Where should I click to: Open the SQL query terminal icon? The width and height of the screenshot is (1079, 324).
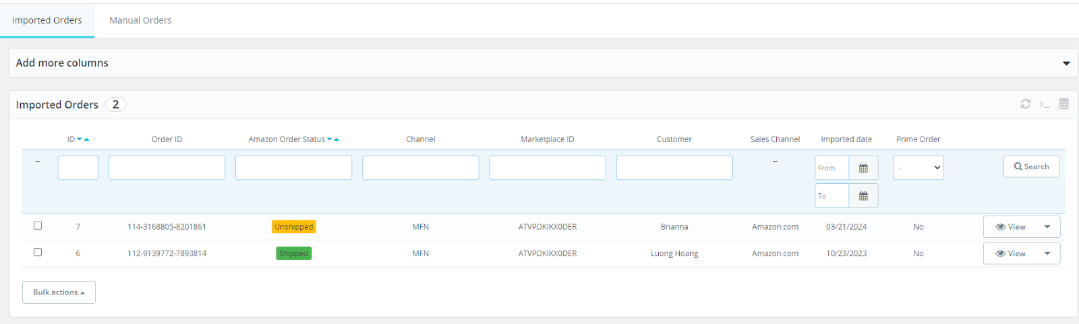1045,104
